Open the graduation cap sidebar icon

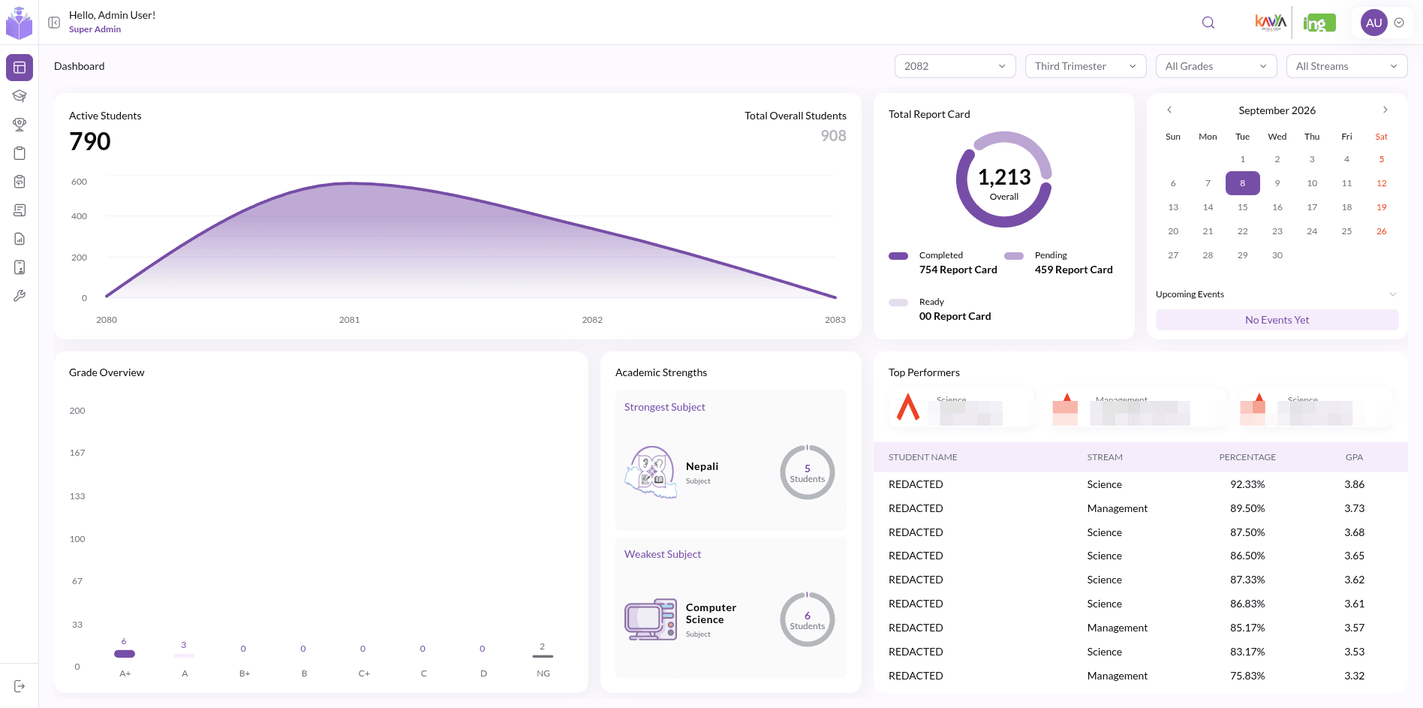pyautogui.click(x=20, y=96)
